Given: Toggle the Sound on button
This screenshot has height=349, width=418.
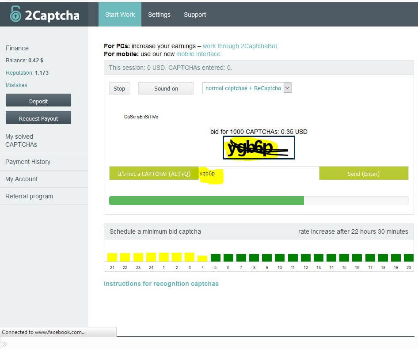Looking at the screenshot, I should pyautogui.click(x=166, y=88).
